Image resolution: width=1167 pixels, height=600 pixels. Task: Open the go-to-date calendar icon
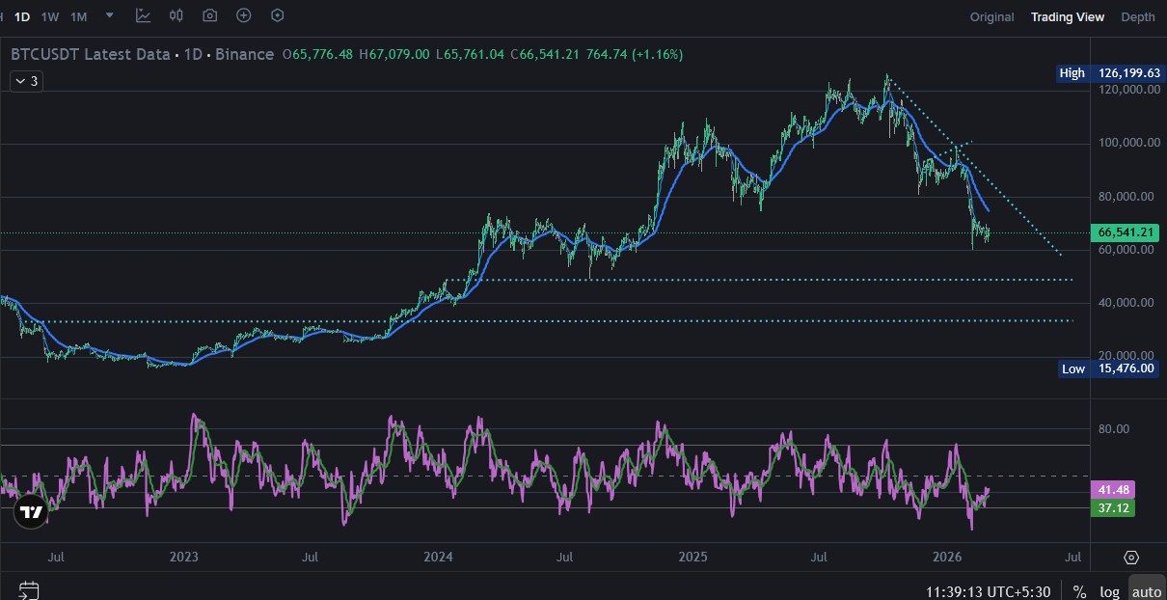pos(29,589)
